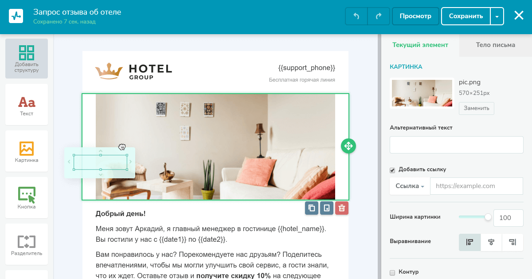This screenshot has height=279, width=532.
Task: Click the pic.png thumbnail preview
Action: pyautogui.click(x=422, y=93)
